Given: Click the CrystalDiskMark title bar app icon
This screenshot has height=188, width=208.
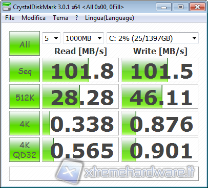Looking at the screenshot, I should click(x=7, y=7).
